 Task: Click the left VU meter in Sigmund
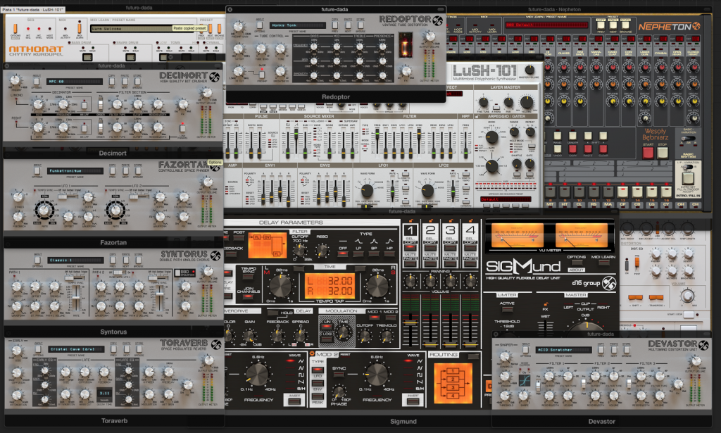[518, 235]
